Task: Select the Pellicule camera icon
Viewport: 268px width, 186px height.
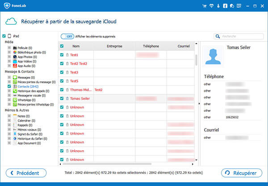Action: tap(15, 48)
